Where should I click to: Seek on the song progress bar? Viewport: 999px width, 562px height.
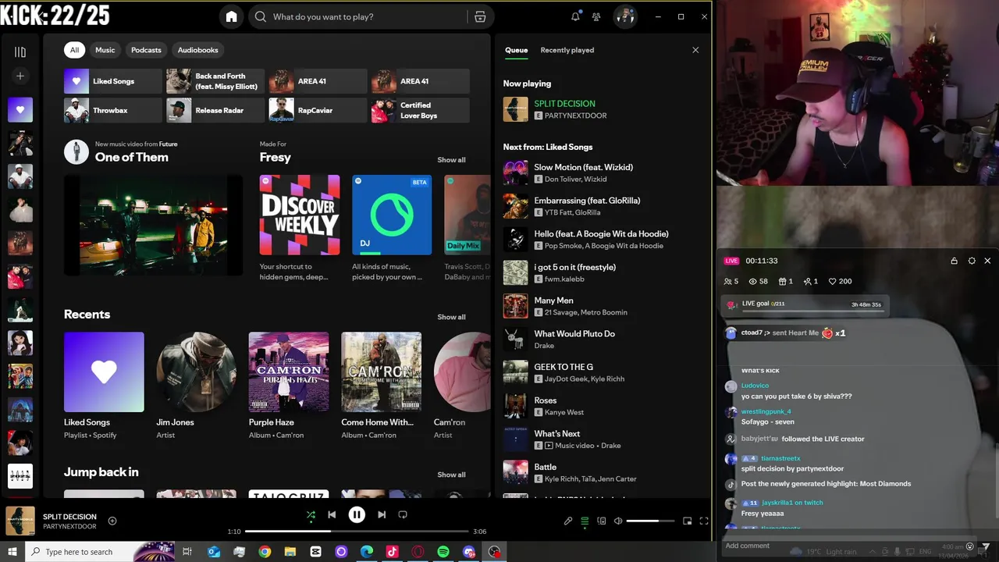click(x=357, y=532)
